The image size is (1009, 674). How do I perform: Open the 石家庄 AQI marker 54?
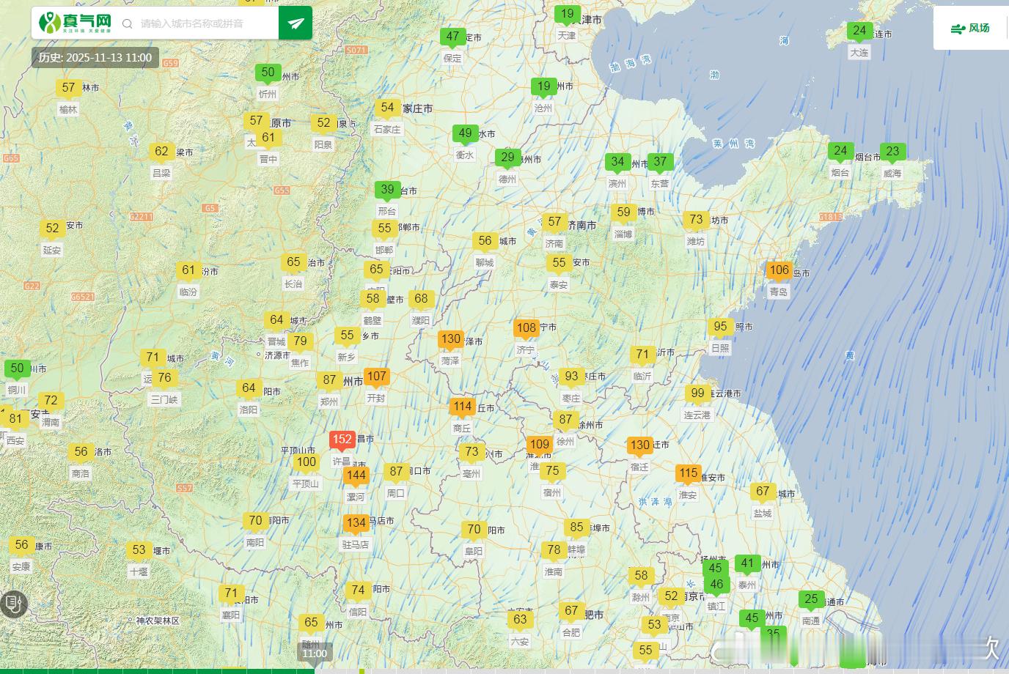tap(388, 107)
